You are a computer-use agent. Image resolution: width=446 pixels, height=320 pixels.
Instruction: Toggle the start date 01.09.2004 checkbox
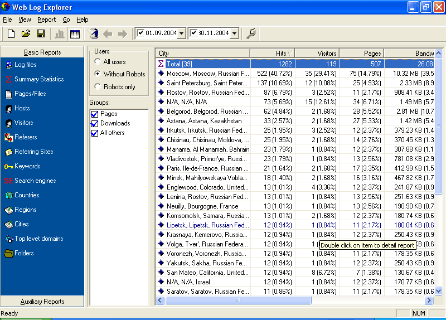(x=140, y=33)
